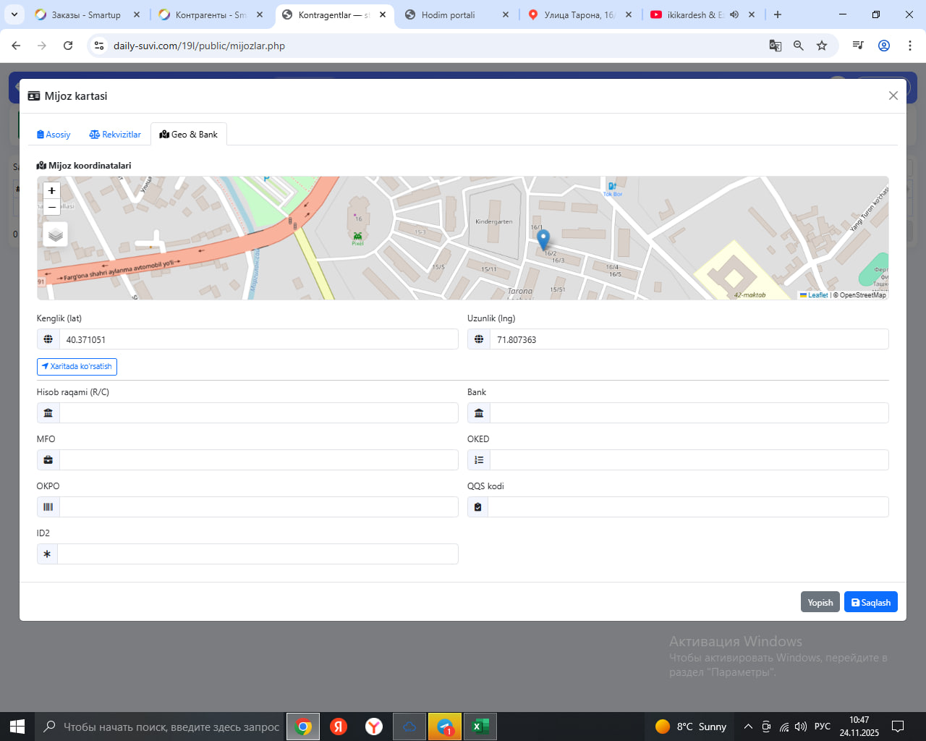Open Google Translate icon in address bar

click(x=776, y=46)
